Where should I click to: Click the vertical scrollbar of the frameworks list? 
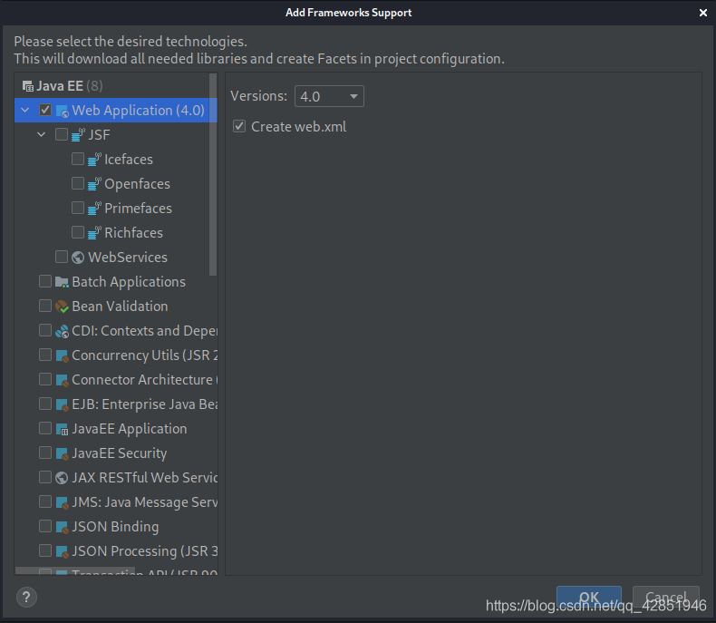coord(213,181)
